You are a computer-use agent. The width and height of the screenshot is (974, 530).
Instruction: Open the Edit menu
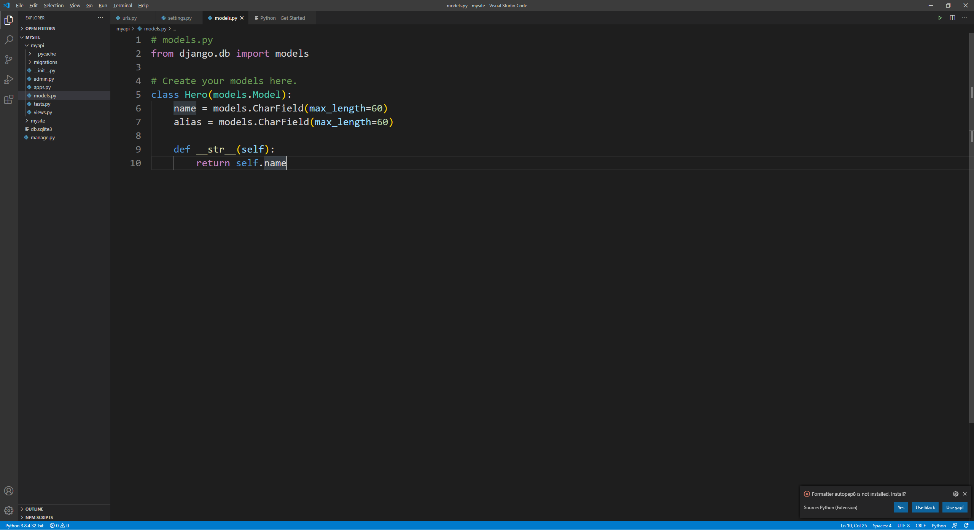33,5
